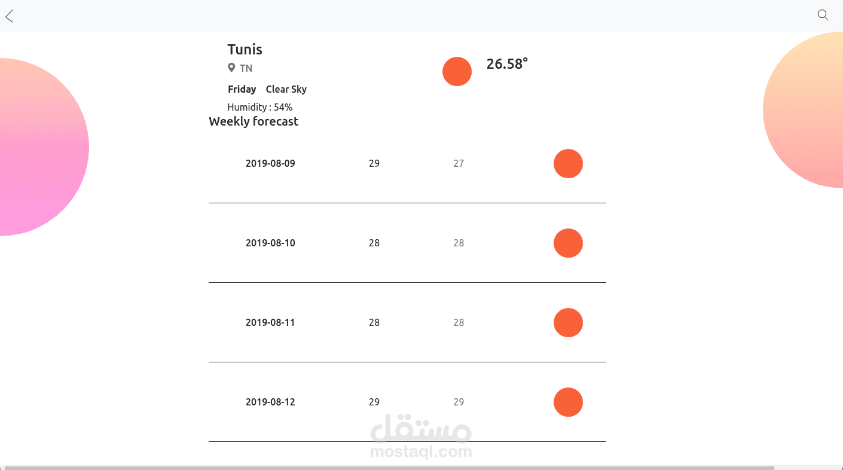The image size is (843, 470).
Task: Open the 2019-08-11 forecast date
Action: [270, 323]
